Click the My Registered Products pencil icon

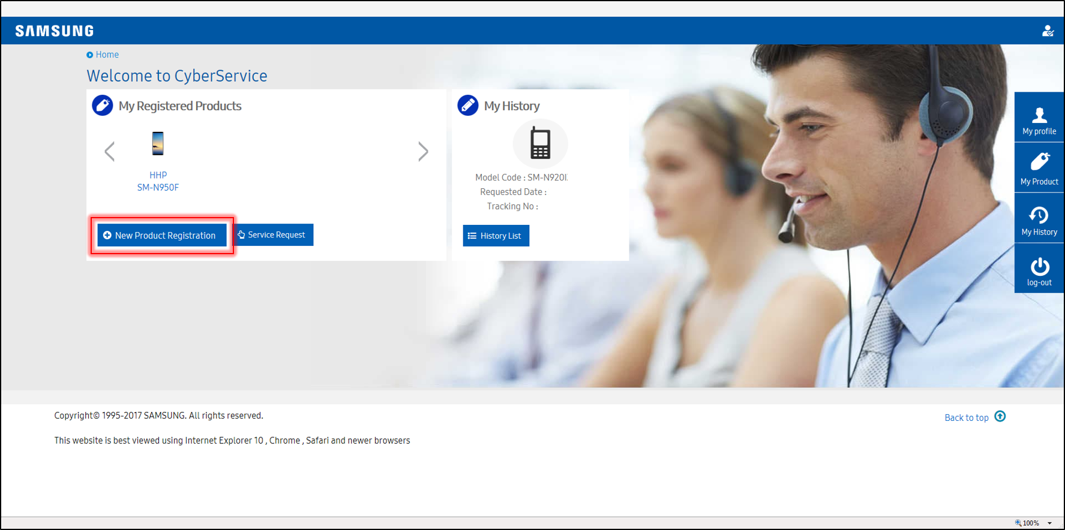tap(103, 106)
